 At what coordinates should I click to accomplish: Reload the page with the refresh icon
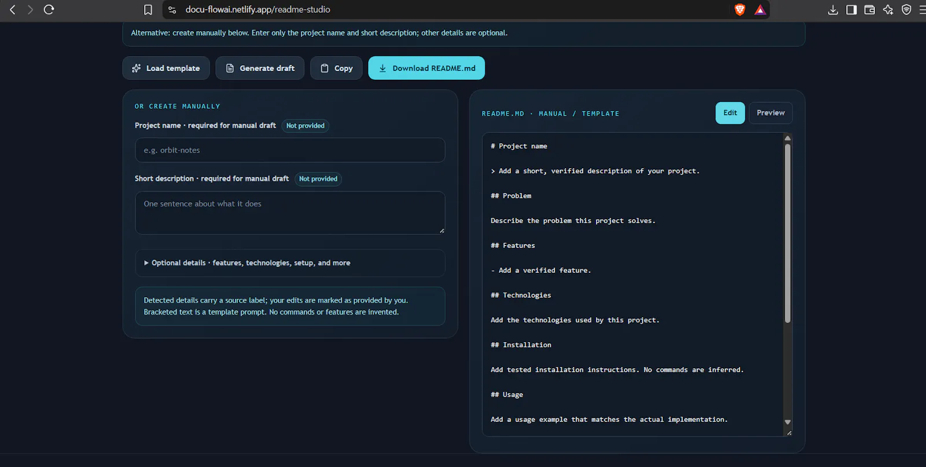point(49,10)
